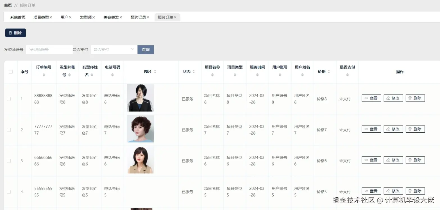This screenshot has height=210, width=440.
Task: Open the hairstyle photo thumbnail in row 2
Action: coord(140,129)
